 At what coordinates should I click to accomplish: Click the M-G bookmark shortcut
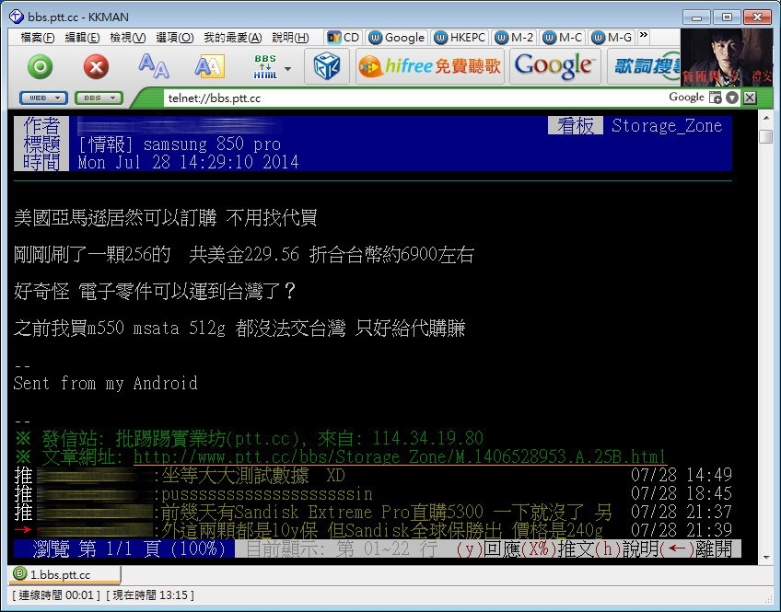[612, 38]
